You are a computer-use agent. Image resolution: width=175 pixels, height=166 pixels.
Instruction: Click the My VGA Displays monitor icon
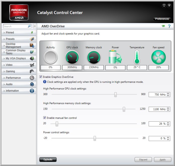tap(32, 58)
